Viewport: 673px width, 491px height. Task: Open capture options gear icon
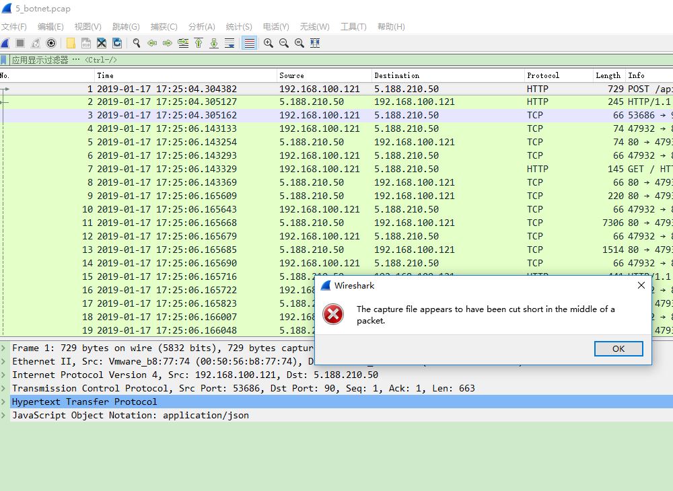pos(51,43)
